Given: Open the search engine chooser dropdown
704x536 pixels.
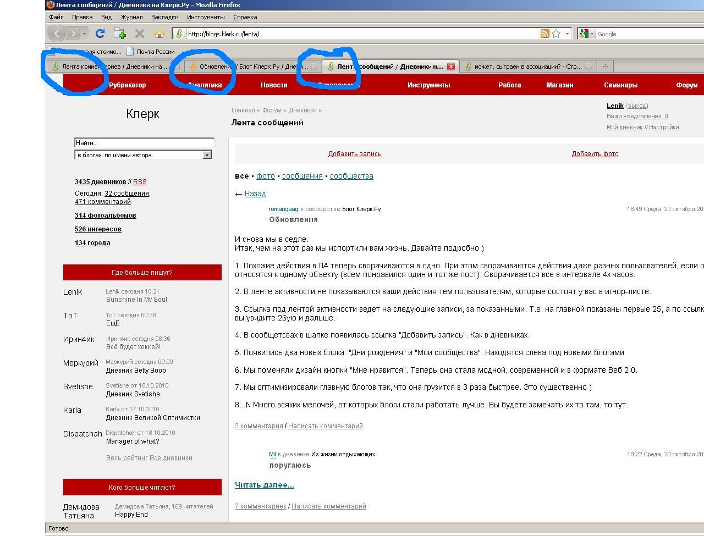Looking at the screenshot, I should click(x=592, y=34).
